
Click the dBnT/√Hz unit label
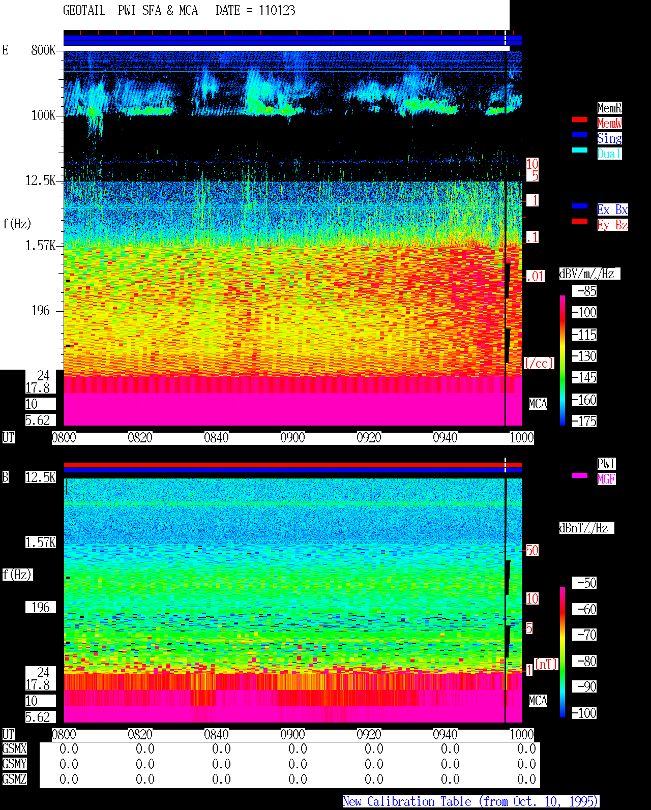pyautogui.click(x=586, y=528)
